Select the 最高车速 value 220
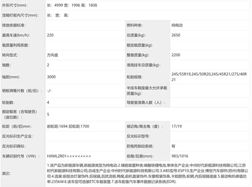252x187 pixels. tap(50, 35)
